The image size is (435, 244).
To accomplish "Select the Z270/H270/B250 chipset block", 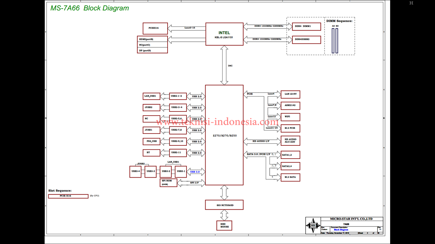I will coord(224,135).
